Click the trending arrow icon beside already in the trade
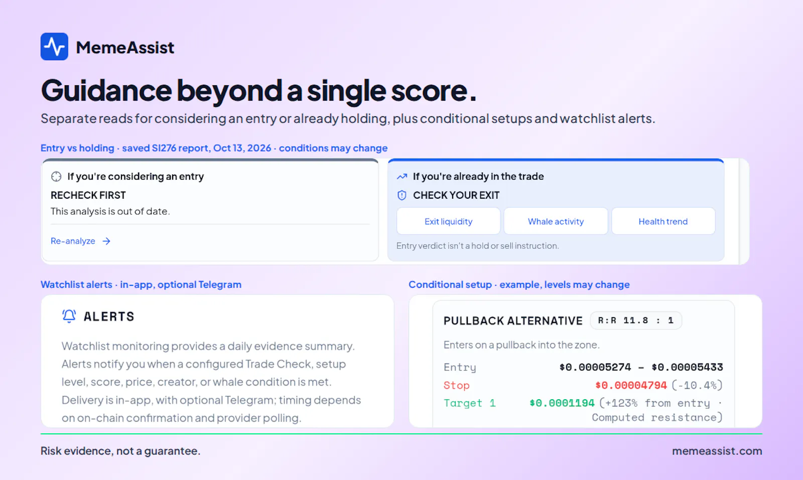803x480 pixels. (402, 177)
